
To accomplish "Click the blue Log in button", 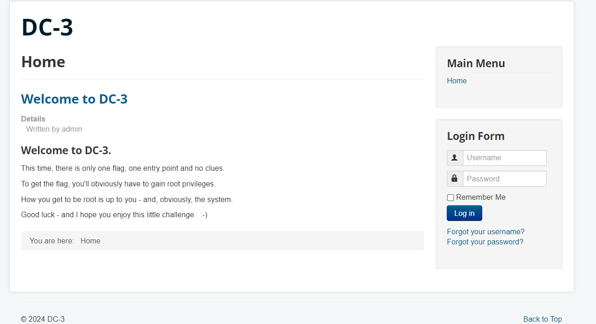I will pyautogui.click(x=464, y=213).
